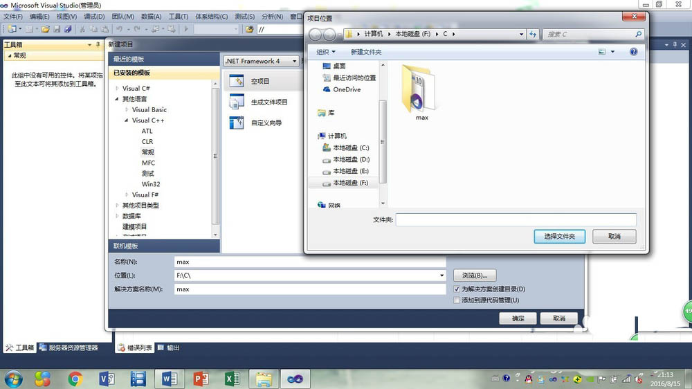Viewport: 692px width, 389px height.
Task: Click OK in New Project dialog
Action: 518,318
